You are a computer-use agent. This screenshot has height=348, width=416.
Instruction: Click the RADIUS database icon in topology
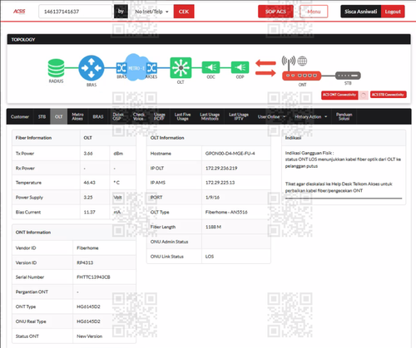click(56, 68)
